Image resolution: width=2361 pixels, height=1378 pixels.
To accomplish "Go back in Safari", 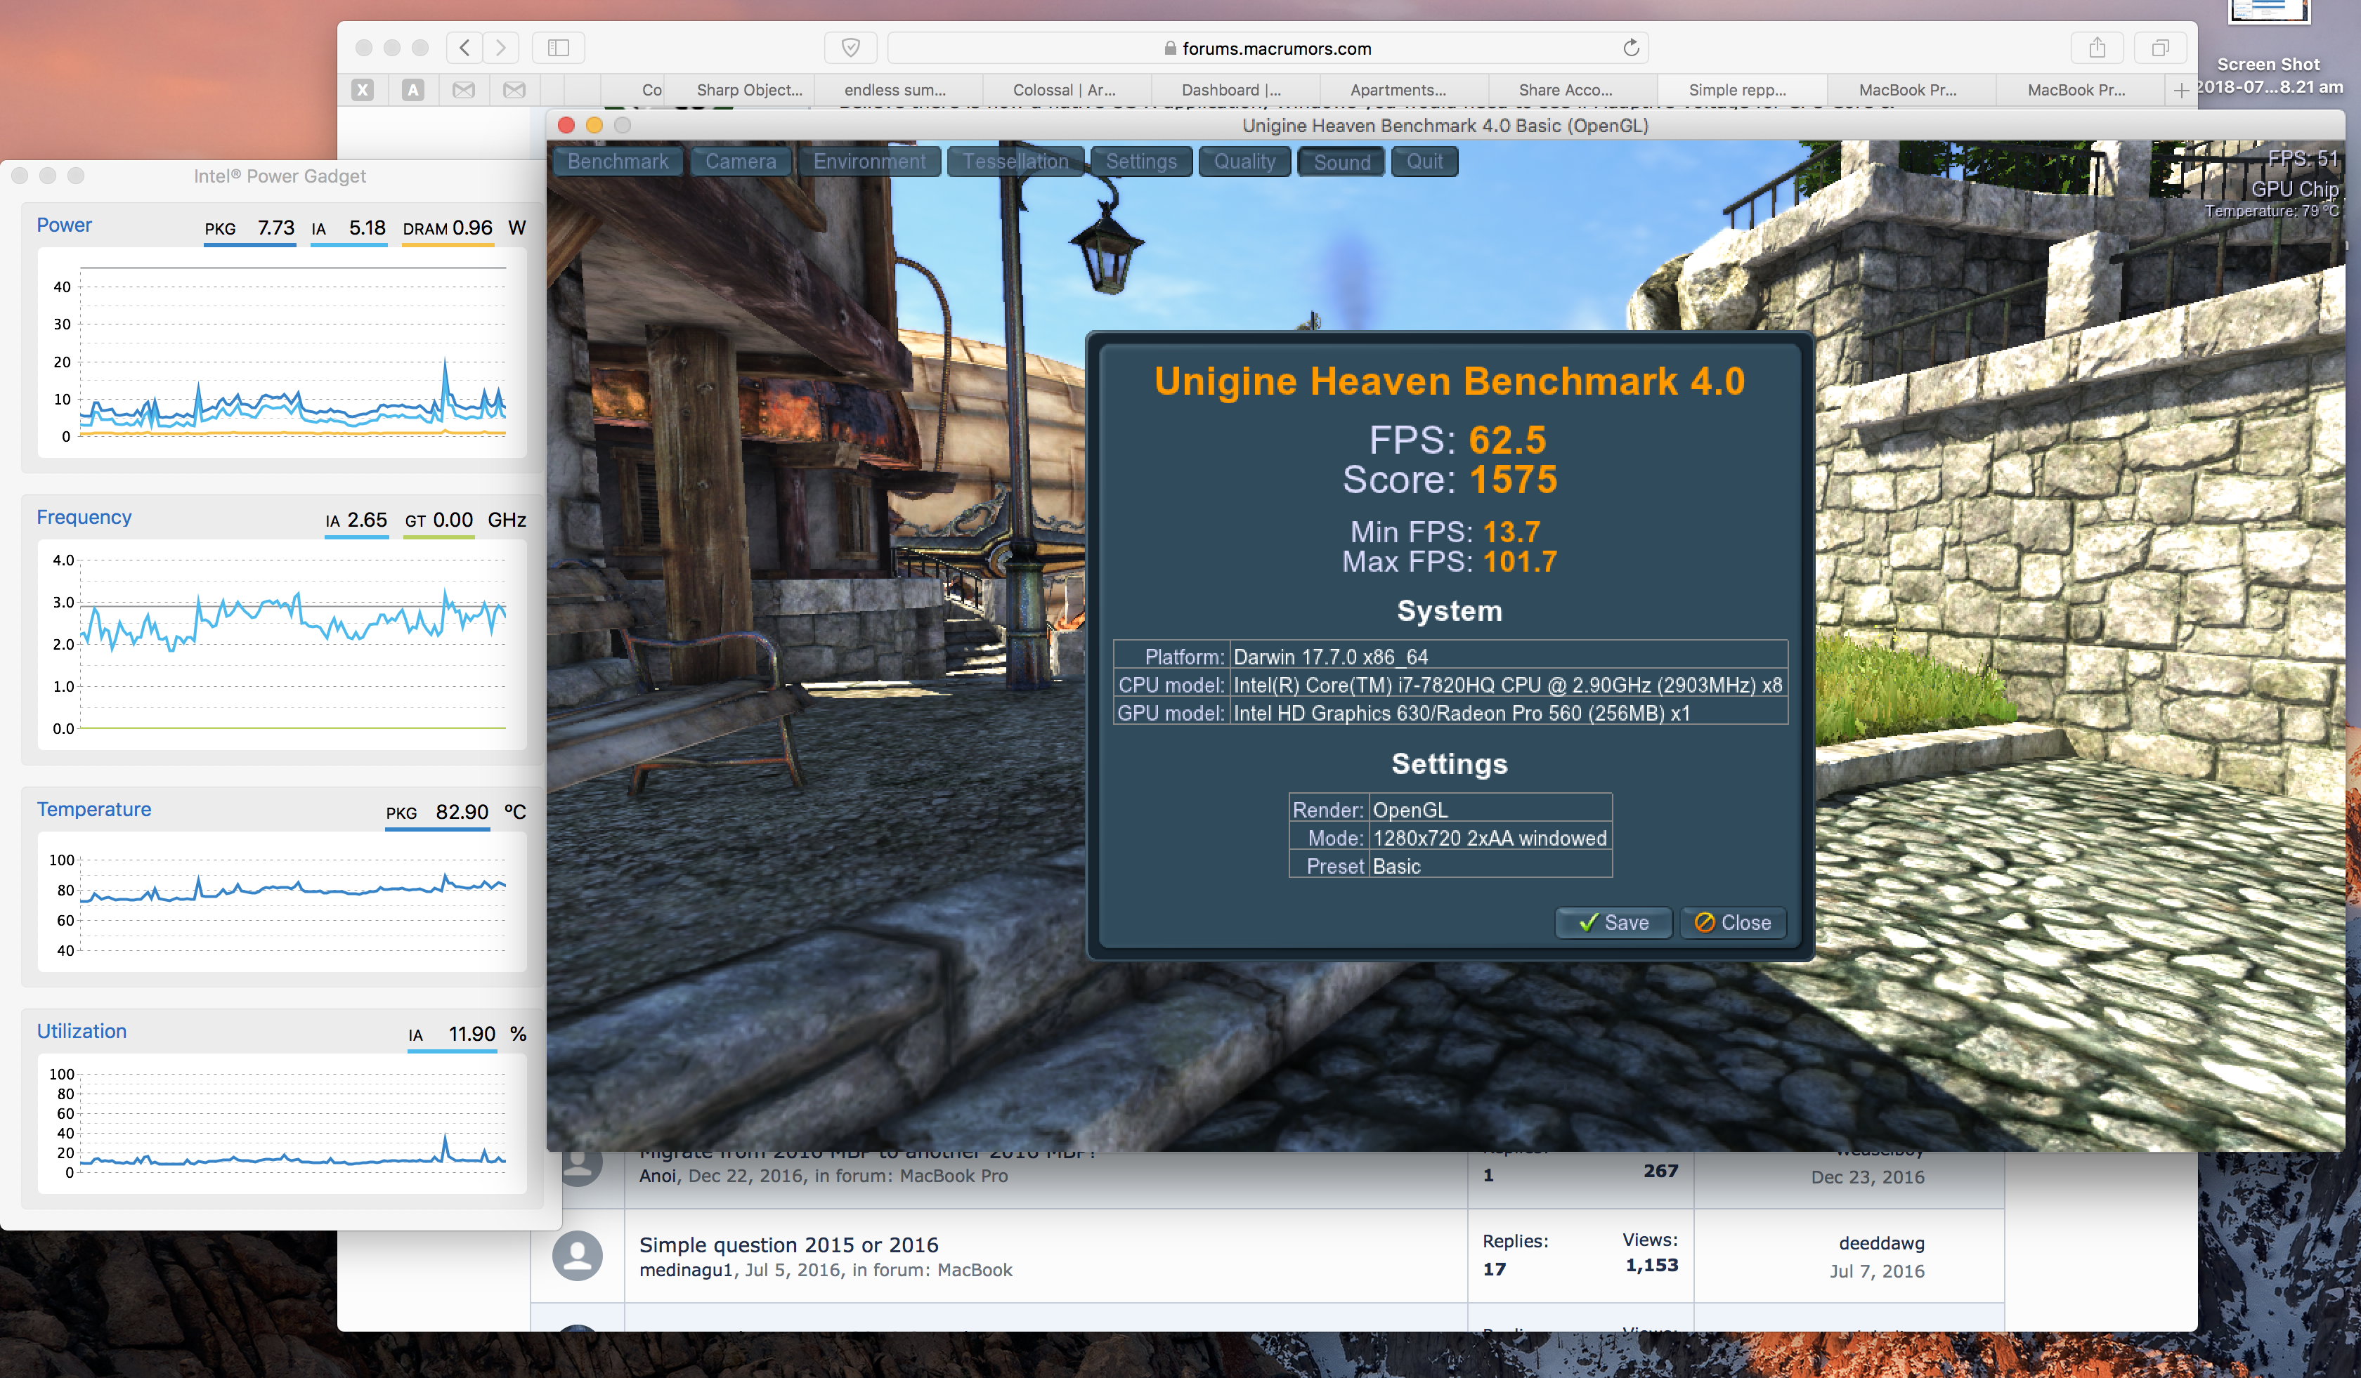I will click(x=464, y=48).
